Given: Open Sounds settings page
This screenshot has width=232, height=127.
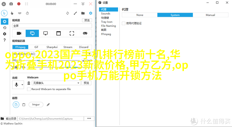Looking at the screenshot, I should pos(106,14).
